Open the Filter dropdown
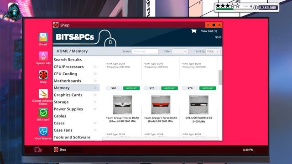This screenshot has height=164, width=292. [180, 51]
